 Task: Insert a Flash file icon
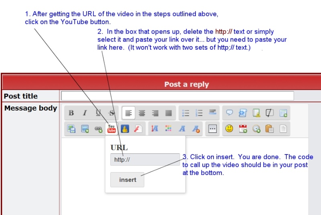pos(138,129)
